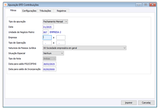Click the disabled Tipo da Nota dropdown

[x=49, y=59]
